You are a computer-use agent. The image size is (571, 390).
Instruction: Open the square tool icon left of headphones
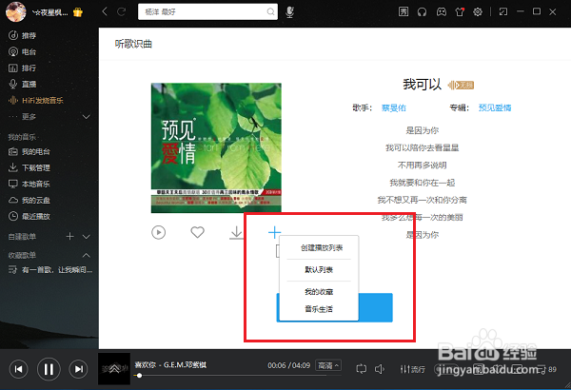click(x=404, y=12)
